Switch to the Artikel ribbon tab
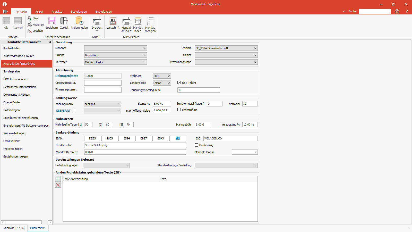 pos(39,12)
